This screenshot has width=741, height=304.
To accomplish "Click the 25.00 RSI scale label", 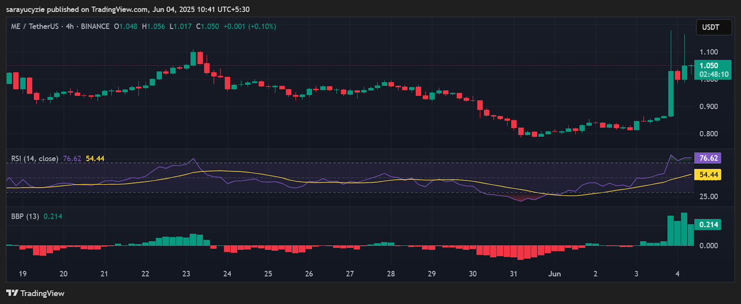I will (x=709, y=196).
